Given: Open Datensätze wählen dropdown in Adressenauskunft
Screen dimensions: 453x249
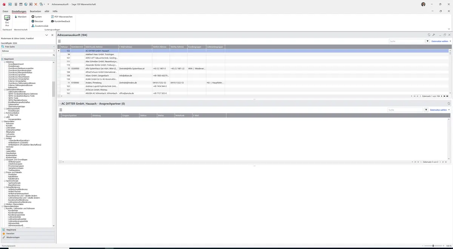Looking at the screenshot, I should [441, 41].
